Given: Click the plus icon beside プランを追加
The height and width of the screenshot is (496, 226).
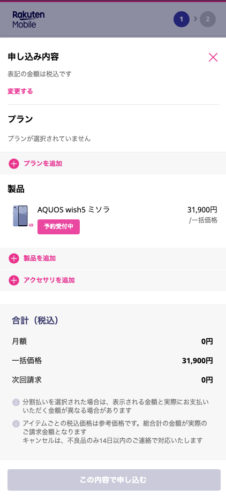Looking at the screenshot, I should point(14,164).
